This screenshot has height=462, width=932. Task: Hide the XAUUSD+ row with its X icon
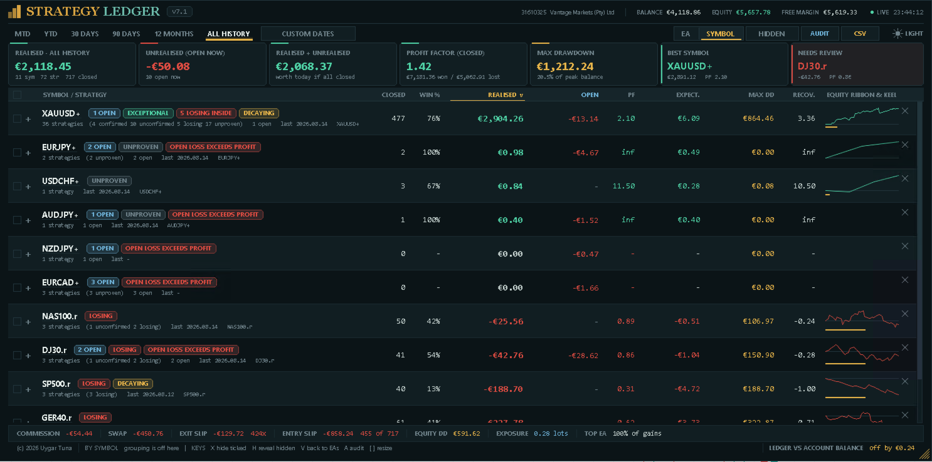tap(904, 111)
